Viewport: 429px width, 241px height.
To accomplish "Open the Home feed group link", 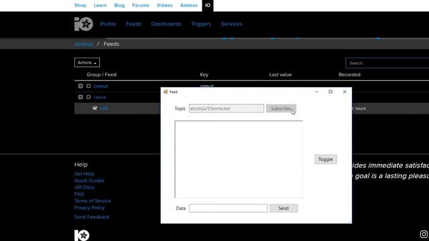I will (x=100, y=97).
